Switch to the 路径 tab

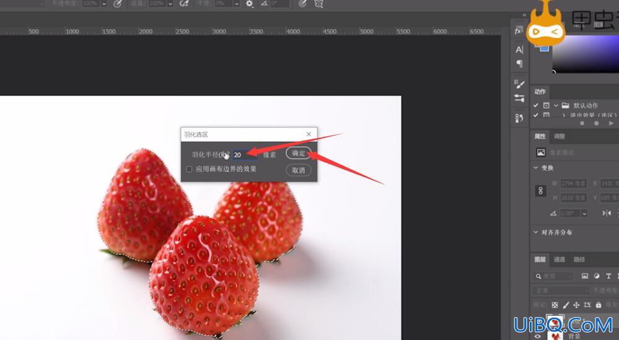[579, 259]
